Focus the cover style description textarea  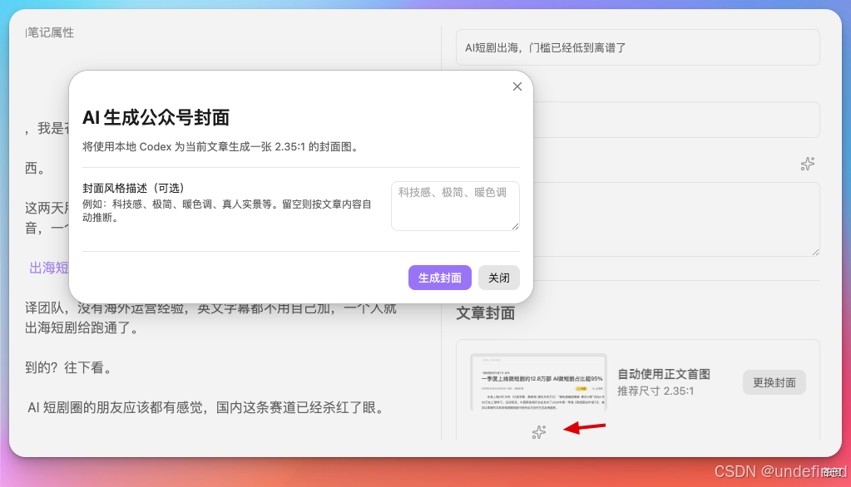click(455, 206)
